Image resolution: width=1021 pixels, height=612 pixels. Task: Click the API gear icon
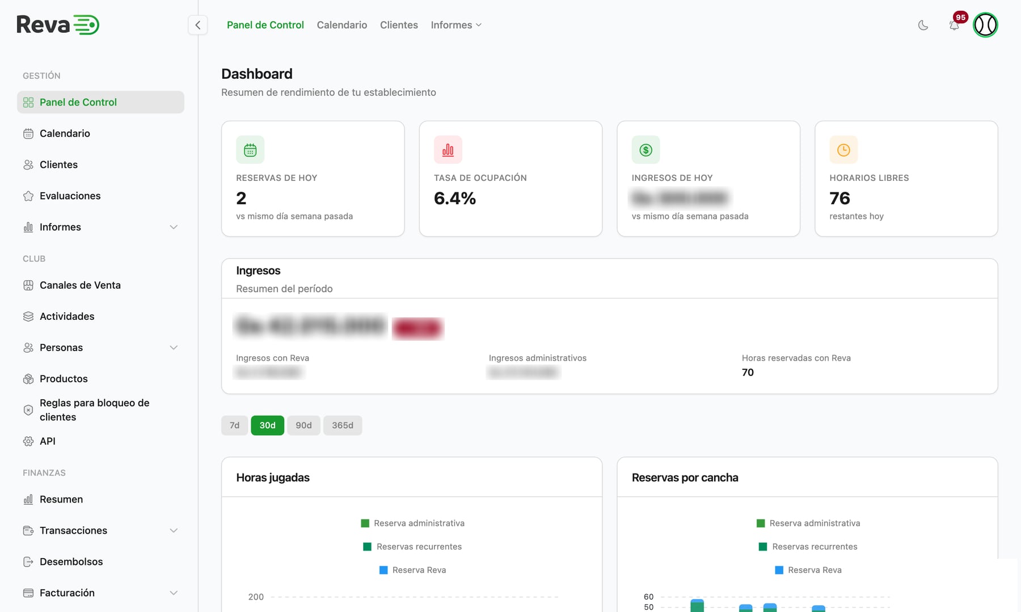[28, 441]
